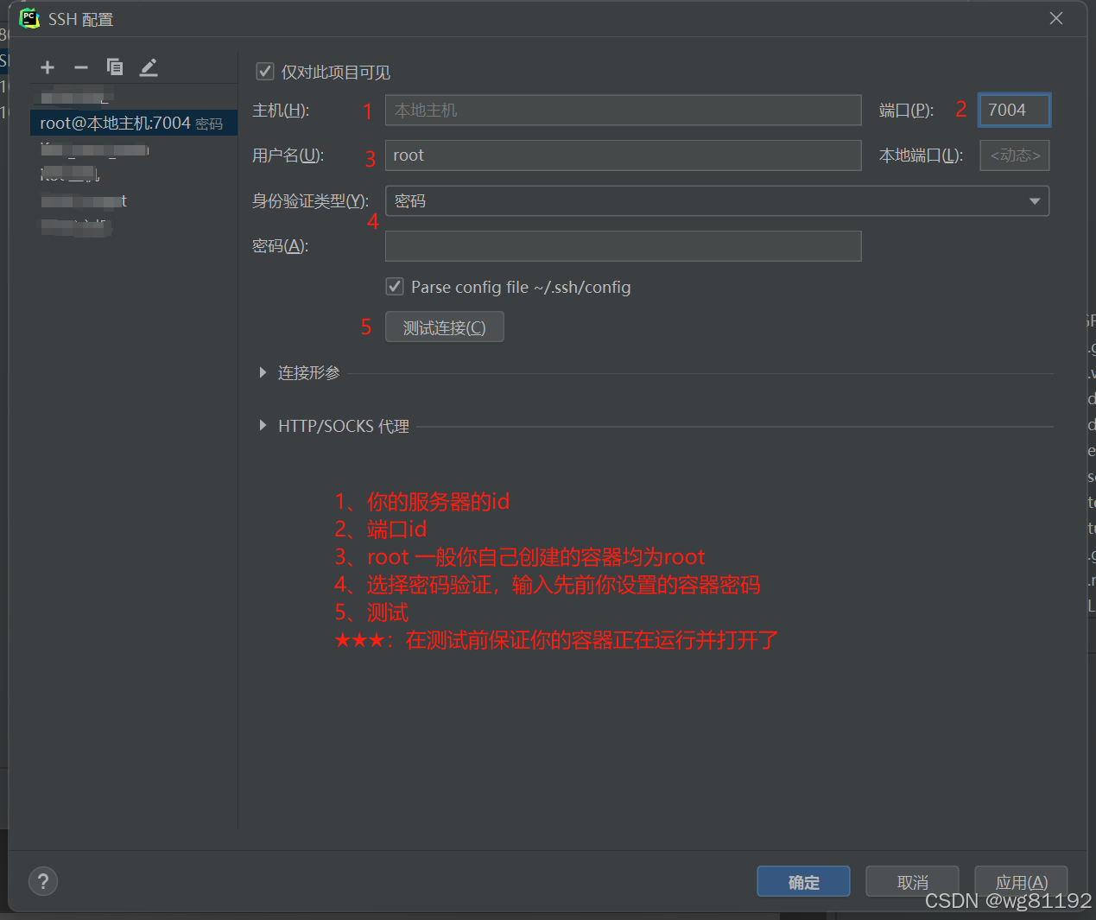
Task: Copy the selected SSH configuration
Action: 115,67
